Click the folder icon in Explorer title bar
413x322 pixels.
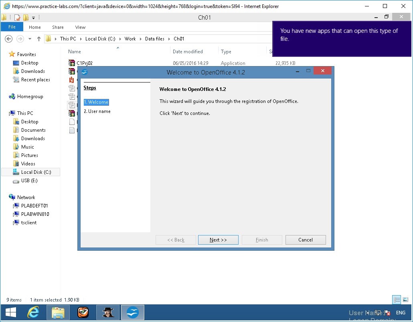(4, 18)
